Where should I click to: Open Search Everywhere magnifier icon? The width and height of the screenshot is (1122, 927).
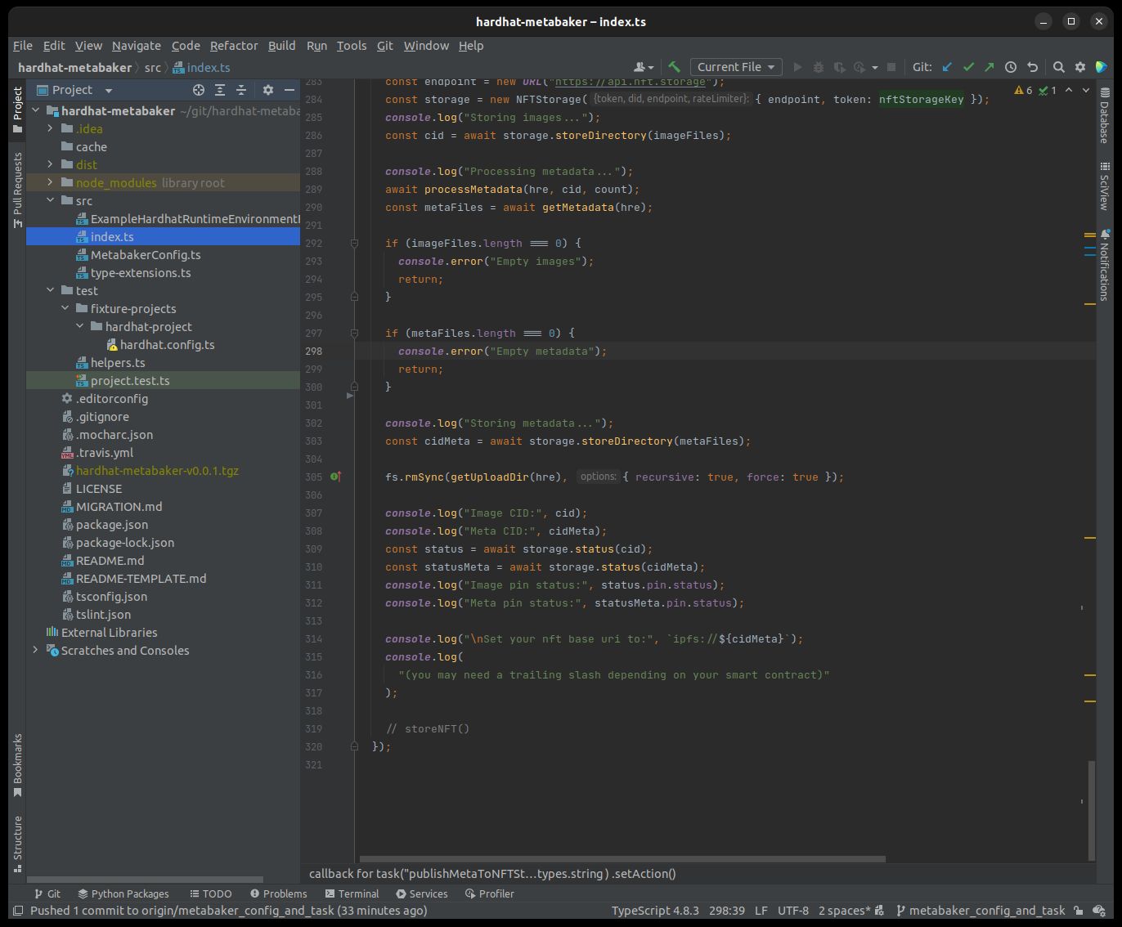click(x=1058, y=67)
